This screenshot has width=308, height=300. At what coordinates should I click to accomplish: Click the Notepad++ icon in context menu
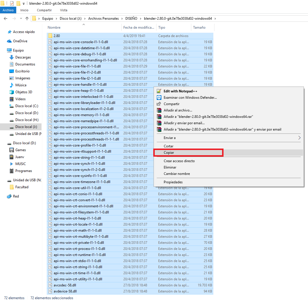[159, 91]
